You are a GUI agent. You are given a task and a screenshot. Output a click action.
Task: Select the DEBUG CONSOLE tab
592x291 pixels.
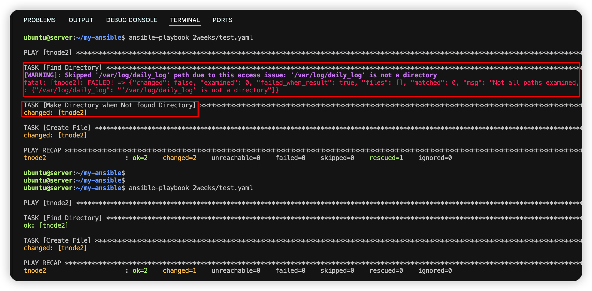131,20
